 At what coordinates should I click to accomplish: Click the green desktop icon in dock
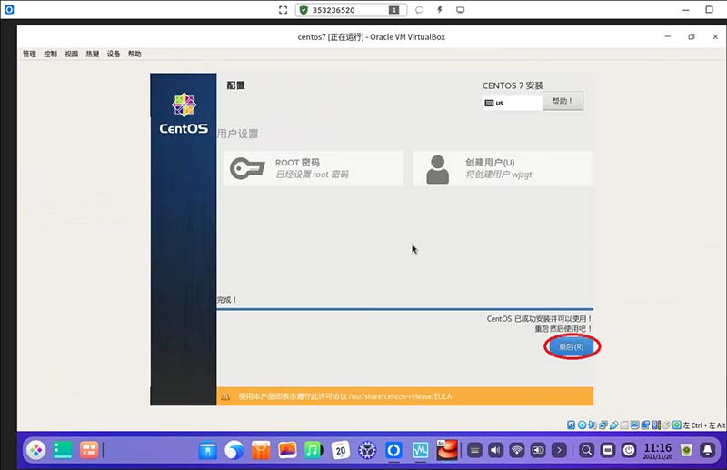(63, 450)
